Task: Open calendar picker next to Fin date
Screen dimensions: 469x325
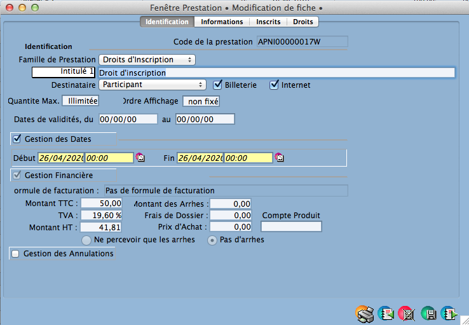Action: click(x=279, y=157)
